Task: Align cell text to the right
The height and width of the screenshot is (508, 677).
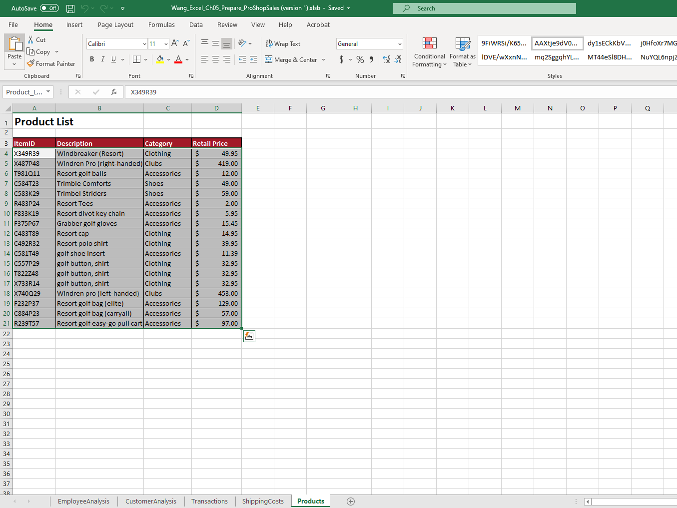Action: [227, 59]
